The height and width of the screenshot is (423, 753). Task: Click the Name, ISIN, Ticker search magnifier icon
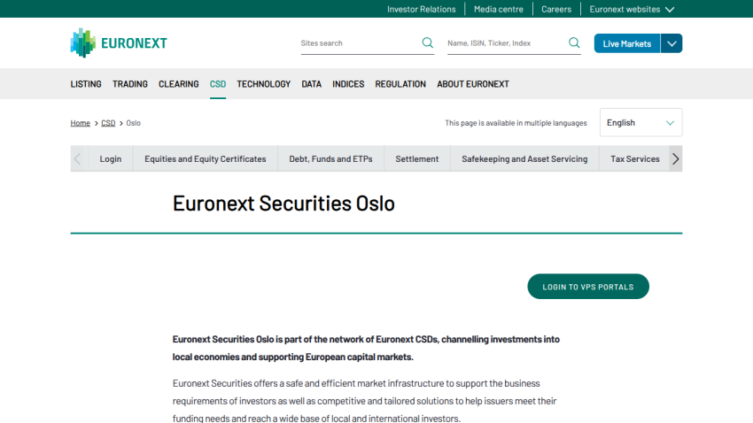(x=574, y=42)
